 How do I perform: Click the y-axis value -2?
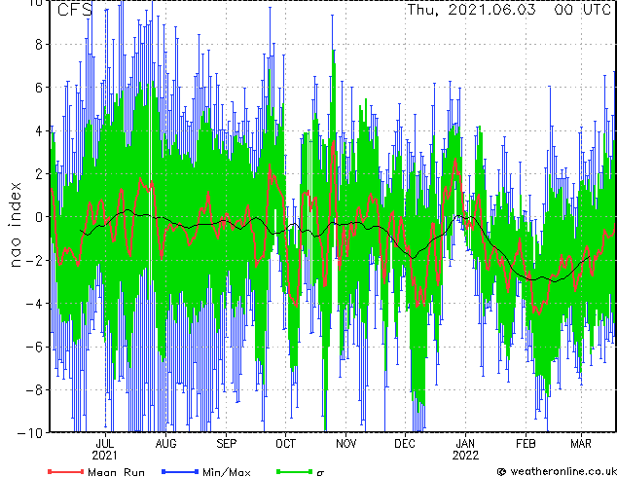click(34, 260)
